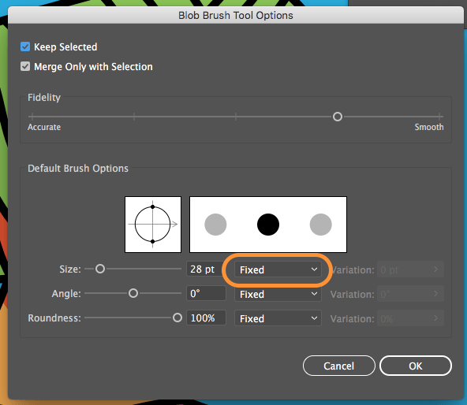The image size is (467, 405).
Task: Click the Roundness 100% input field
Action: tap(206, 318)
